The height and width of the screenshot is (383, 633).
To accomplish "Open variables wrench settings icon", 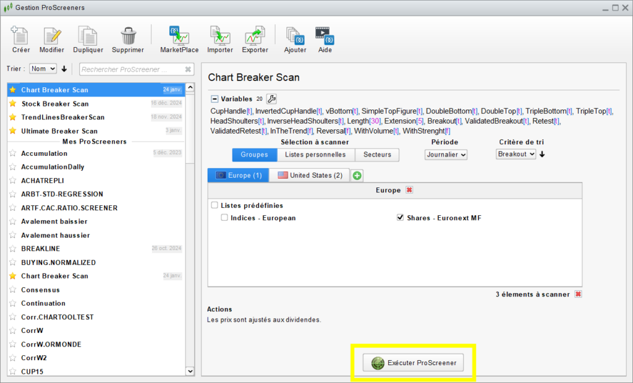I will coord(272,98).
